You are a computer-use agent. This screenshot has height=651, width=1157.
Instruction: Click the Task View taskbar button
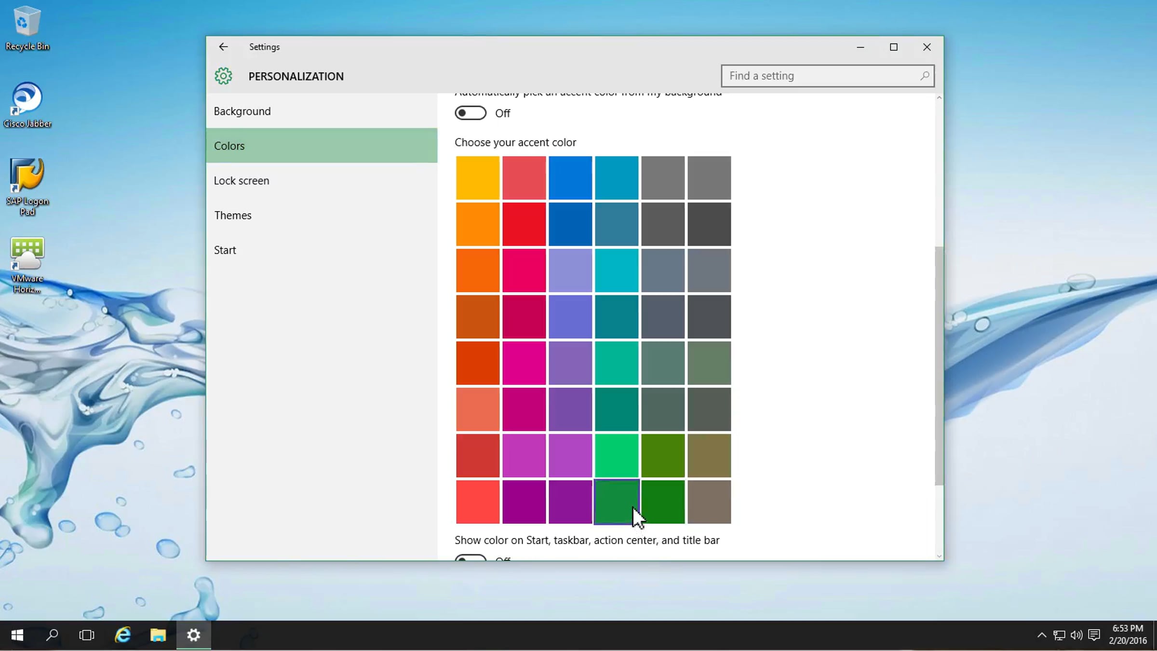(x=87, y=635)
